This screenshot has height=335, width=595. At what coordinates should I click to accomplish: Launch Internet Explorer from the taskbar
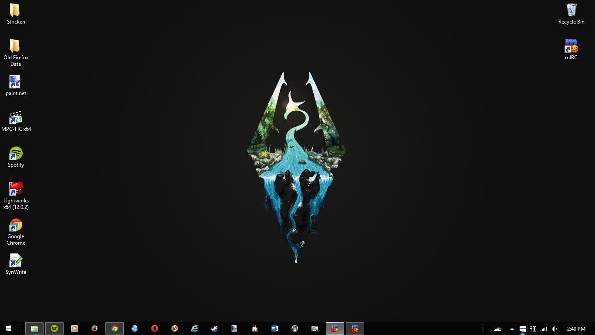195,328
